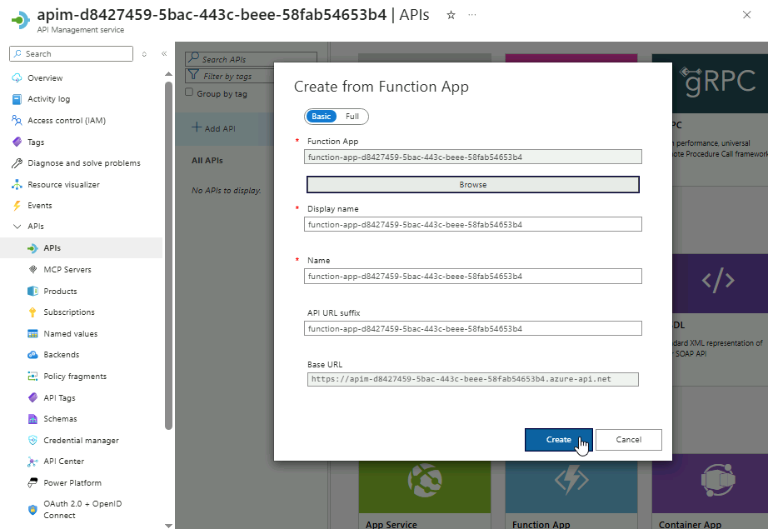Click the Display name input field
Screen dimensions: 768x529
point(473,224)
